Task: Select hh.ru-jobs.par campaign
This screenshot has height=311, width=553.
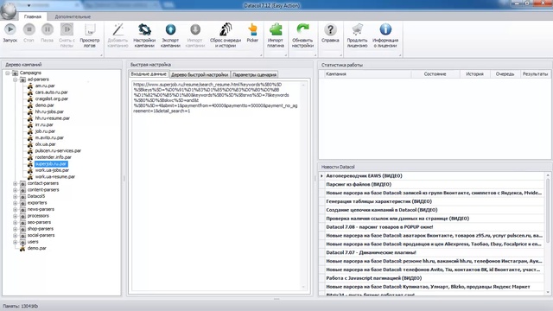Action: point(49,111)
